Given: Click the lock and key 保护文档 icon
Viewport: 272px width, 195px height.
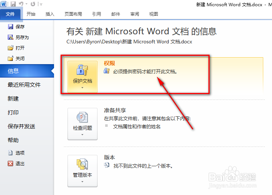Looking at the screenshot, I should (x=82, y=70).
